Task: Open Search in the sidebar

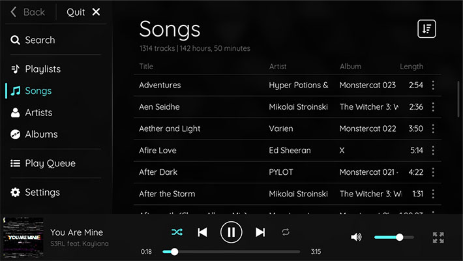Action: pos(33,40)
